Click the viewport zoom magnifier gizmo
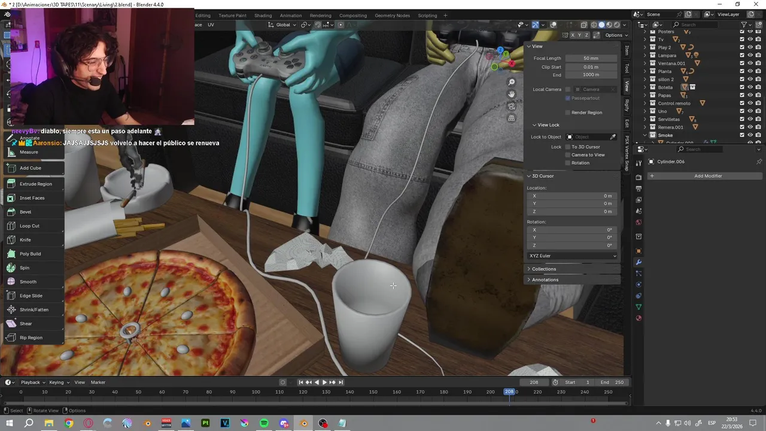Viewport: 766px width, 431px height. pyautogui.click(x=511, y=82)
